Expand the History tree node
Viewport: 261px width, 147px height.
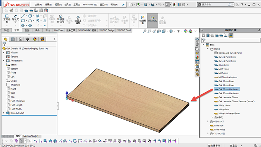(x=4, y=52)
